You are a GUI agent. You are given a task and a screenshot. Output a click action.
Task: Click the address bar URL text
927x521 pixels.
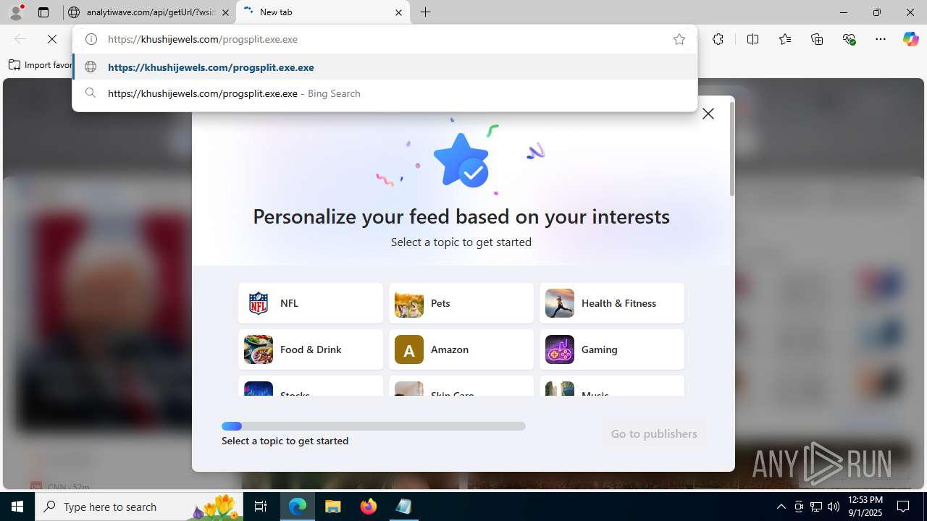pyautogui.click(x=203, y=39)
